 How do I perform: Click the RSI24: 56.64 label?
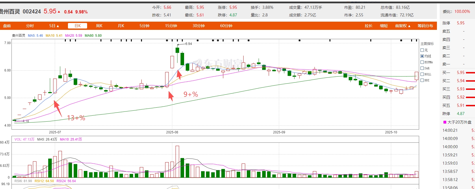coord(66,181)
